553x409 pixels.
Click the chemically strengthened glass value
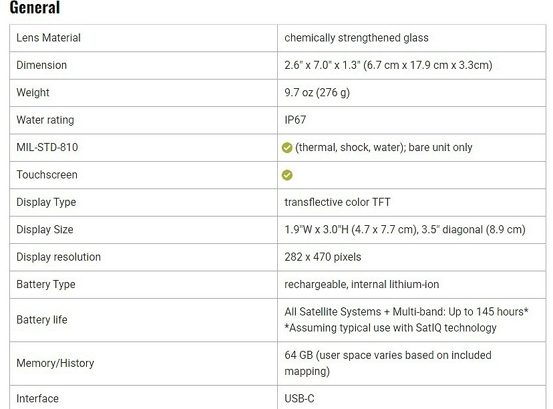pos(357,38)
